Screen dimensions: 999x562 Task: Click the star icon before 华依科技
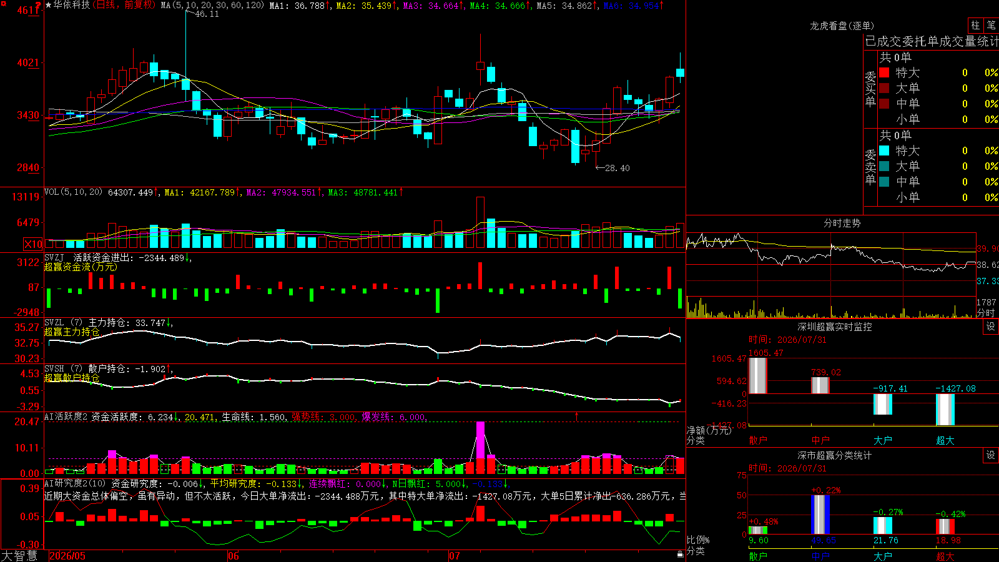48,5
